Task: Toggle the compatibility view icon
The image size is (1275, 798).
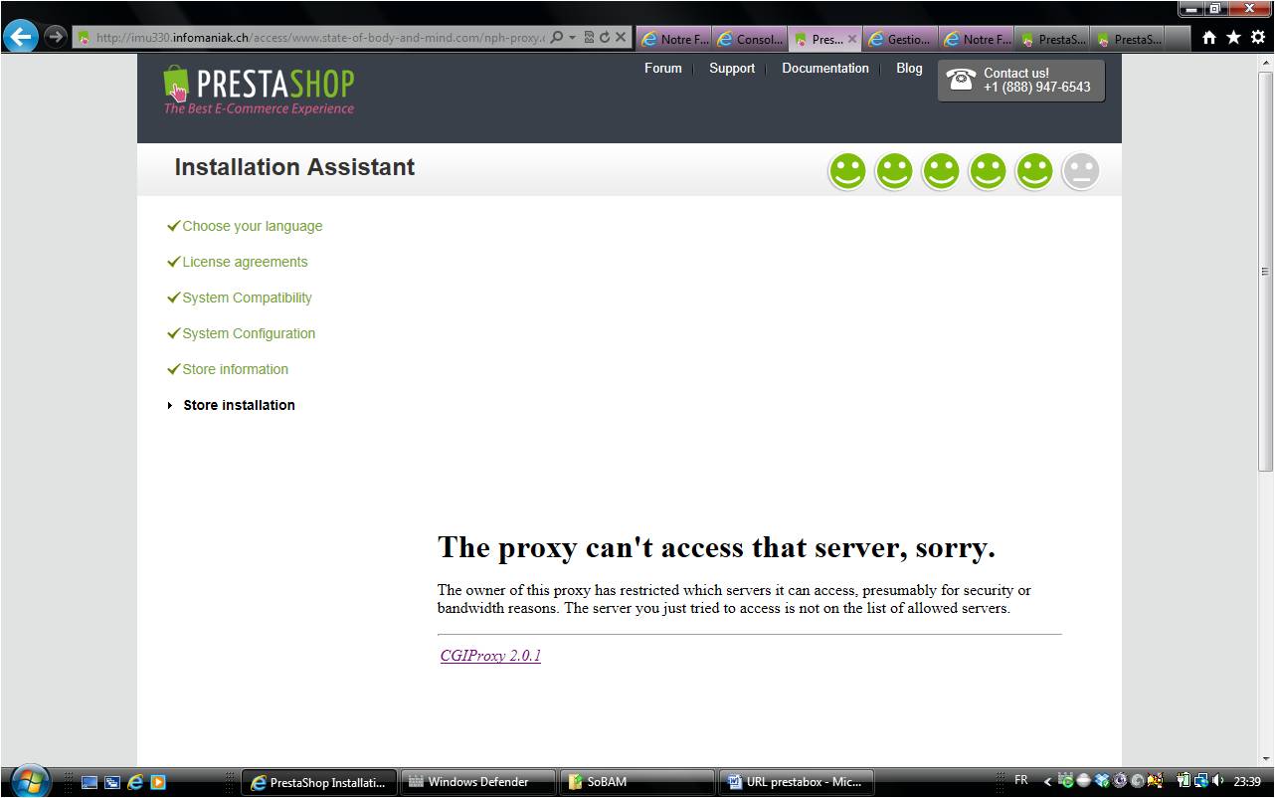Action: click(x=589, y=38)
